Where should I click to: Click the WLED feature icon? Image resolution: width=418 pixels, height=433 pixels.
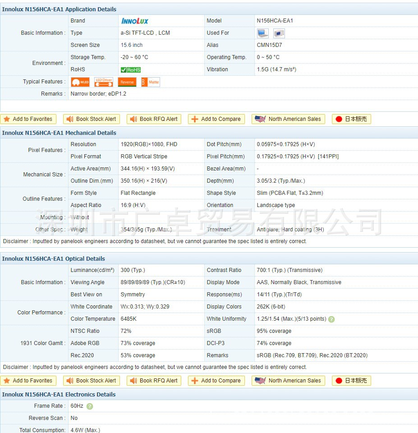[80, 82]
